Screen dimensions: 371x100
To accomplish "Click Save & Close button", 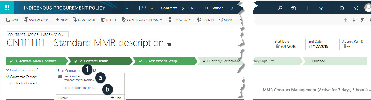I will tap(37, 20).
